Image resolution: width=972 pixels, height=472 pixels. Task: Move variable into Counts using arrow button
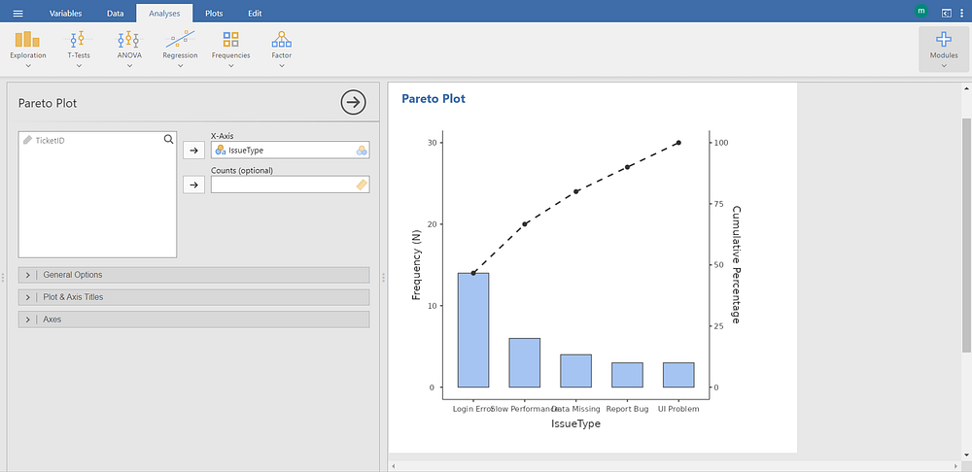click(193, 185)
